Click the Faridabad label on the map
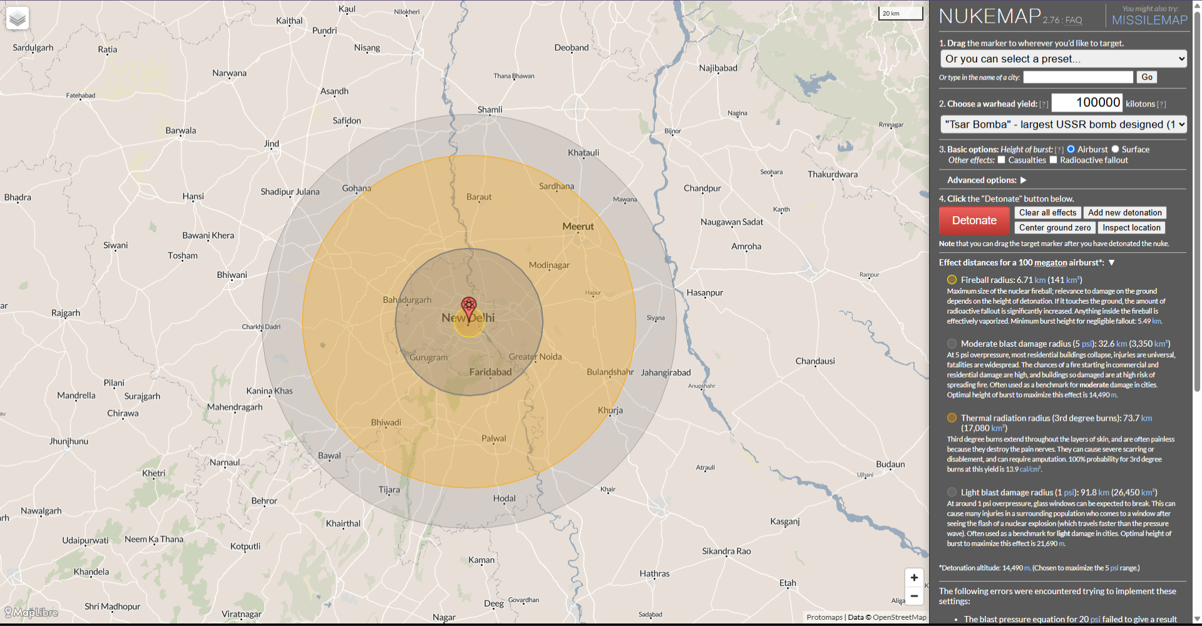 coord(490,372)
